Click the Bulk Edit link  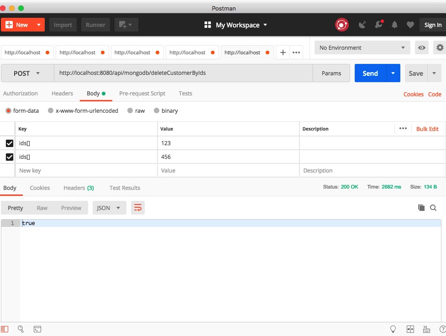[x=427, y=129]
